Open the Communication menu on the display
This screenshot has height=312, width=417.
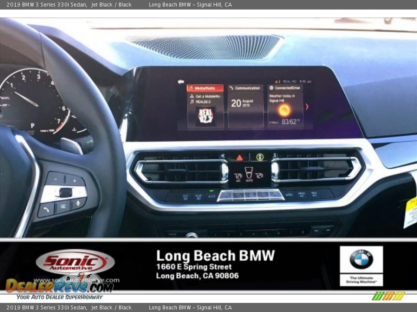click(x=248, y=88)
